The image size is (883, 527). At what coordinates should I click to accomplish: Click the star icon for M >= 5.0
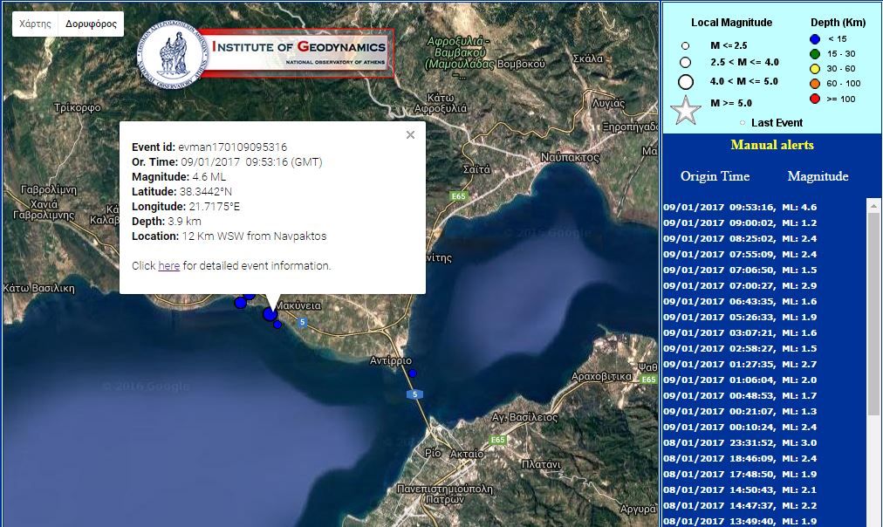pyautogui.click(x=687, y=110)
